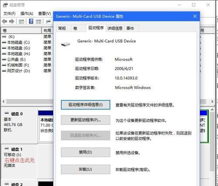Click the console tree toolbar icon
Viewport: 218px width, 186px height.
coord(21,22)
